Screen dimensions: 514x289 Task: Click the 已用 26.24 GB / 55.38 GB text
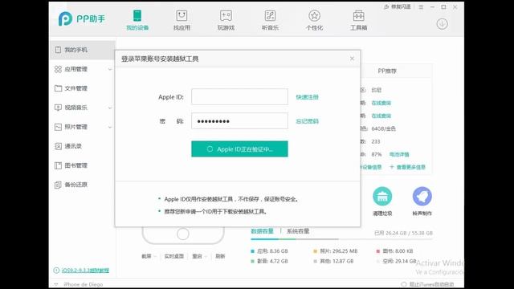coord(403,233)
